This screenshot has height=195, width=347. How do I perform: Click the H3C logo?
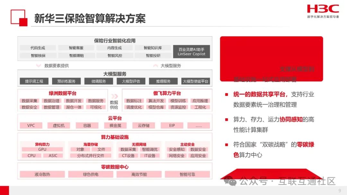(323, 9)
